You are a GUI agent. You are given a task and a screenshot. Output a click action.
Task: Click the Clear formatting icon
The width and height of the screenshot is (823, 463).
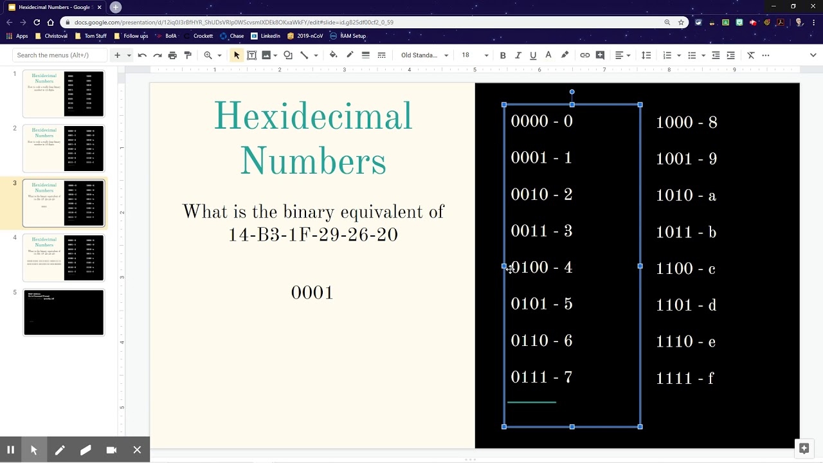click(x=750, y=55)
